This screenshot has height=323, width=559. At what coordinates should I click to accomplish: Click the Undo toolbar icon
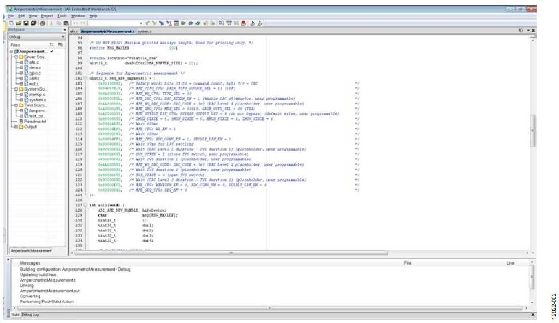pos(75,23)
